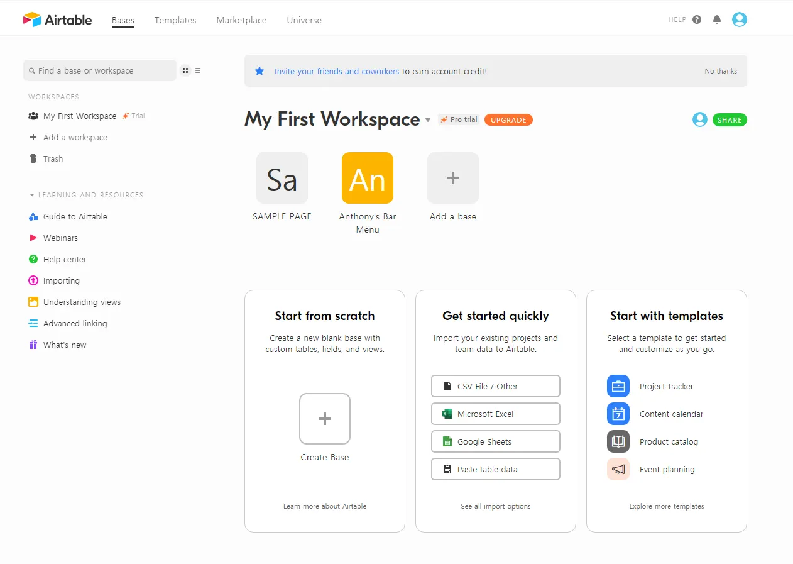Viewport: 793px width, 564px height.
Task: Import from Google Sheets
Action: tap(496, 441)
